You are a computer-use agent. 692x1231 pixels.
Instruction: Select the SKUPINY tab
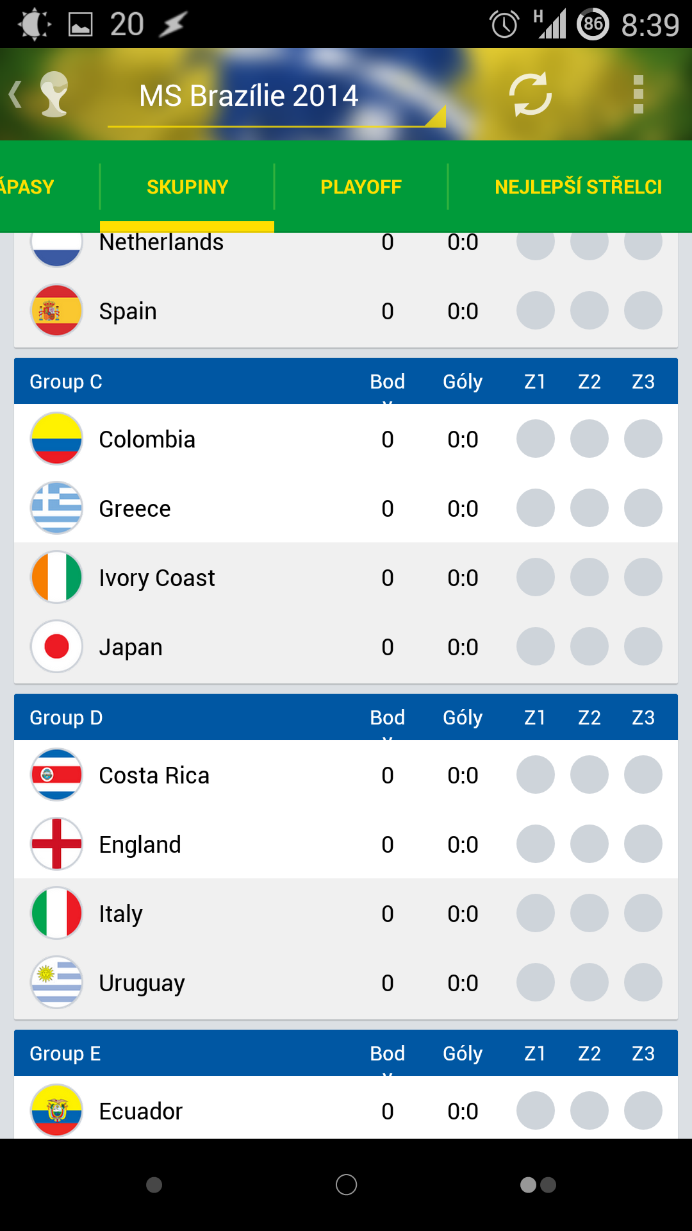pos(187,187)
